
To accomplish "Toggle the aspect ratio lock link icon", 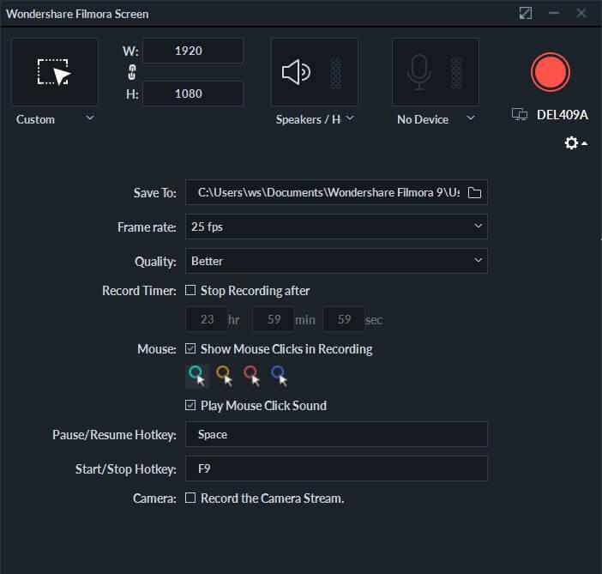I will point(132,72).
